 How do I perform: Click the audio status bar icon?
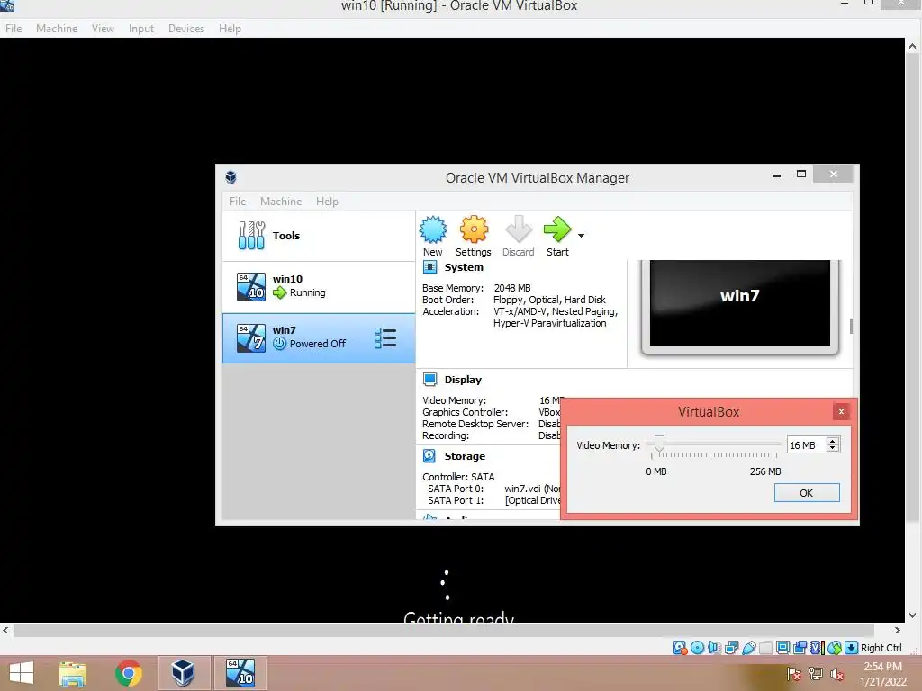click(x=714, y=648)
